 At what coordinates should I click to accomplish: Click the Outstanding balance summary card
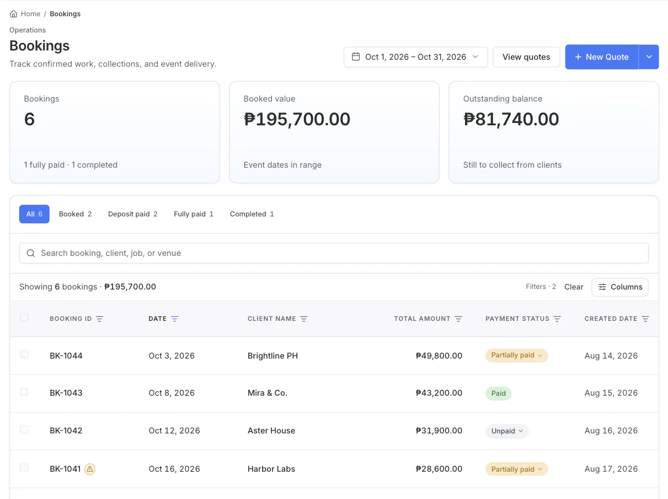click(554, 132)
